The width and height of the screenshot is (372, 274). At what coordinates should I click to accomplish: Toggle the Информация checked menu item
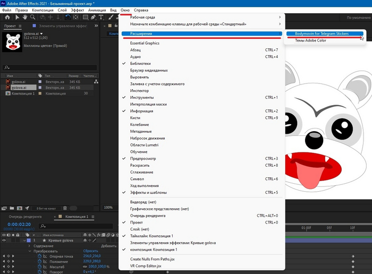point(201,111)
